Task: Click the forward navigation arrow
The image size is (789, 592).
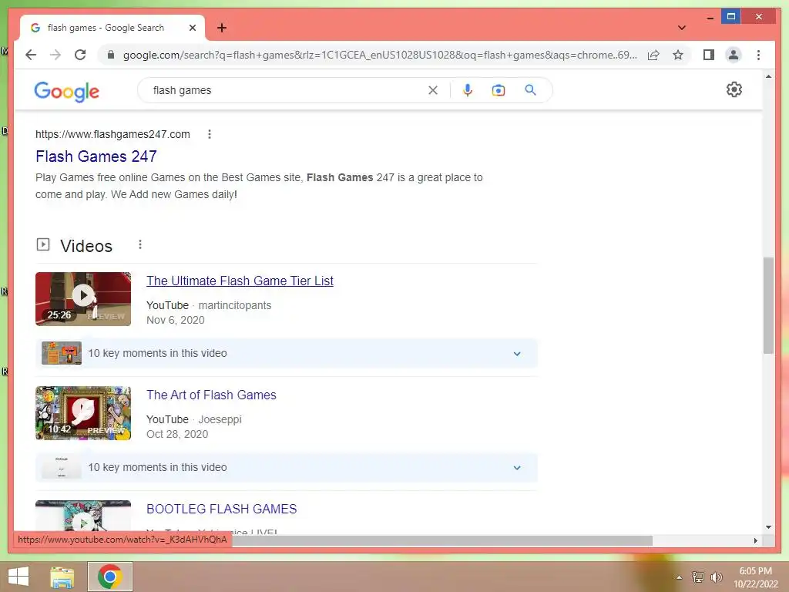Action: point(55,55)
